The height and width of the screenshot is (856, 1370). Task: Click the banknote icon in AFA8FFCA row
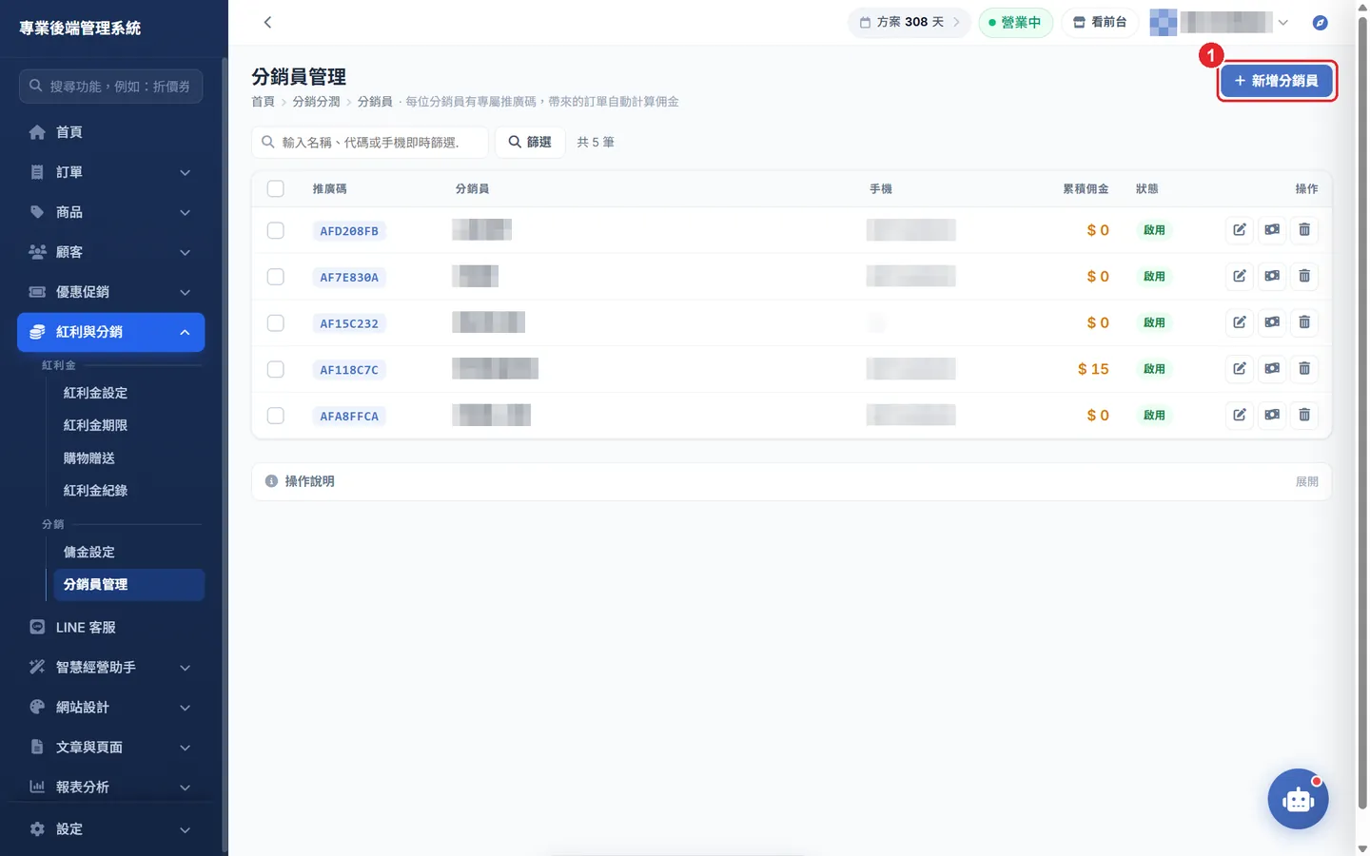1272,415
